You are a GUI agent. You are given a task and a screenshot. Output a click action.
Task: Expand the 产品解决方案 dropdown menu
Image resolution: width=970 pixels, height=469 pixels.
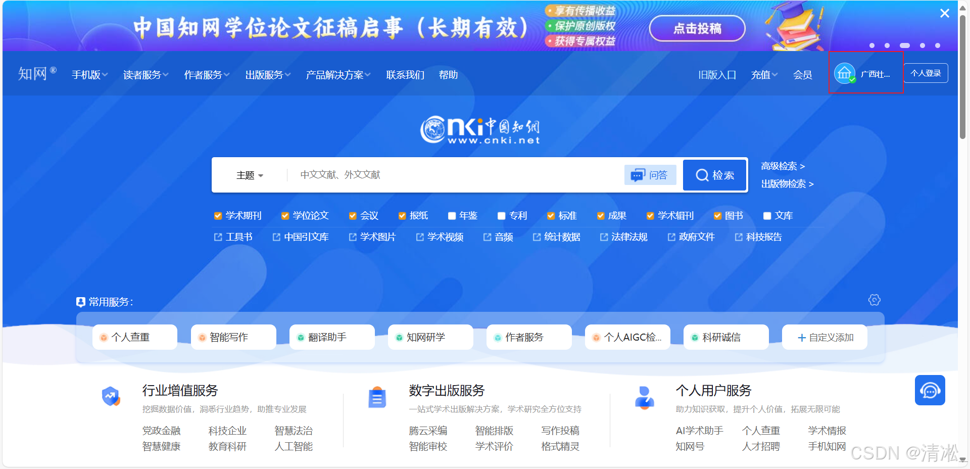[x=338, y=75]
